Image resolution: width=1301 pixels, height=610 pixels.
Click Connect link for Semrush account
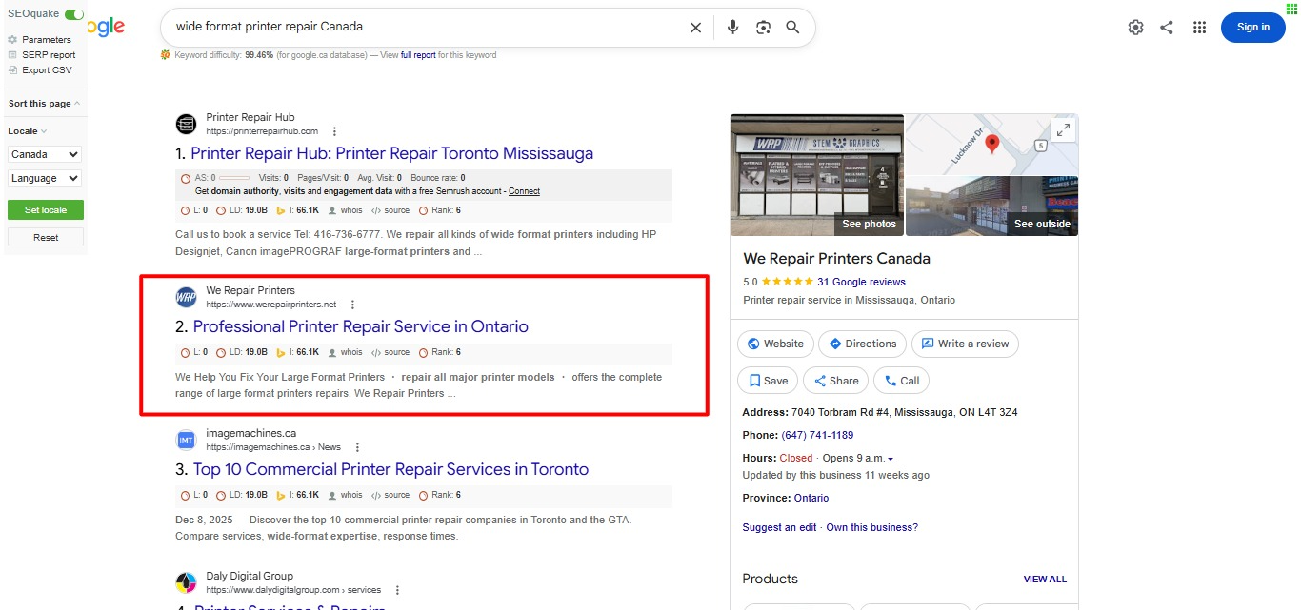click(524, 191)
